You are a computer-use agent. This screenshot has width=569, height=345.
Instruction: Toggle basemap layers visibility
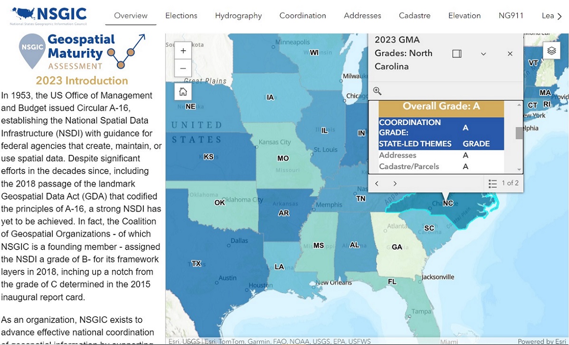(x=551, y=50)
